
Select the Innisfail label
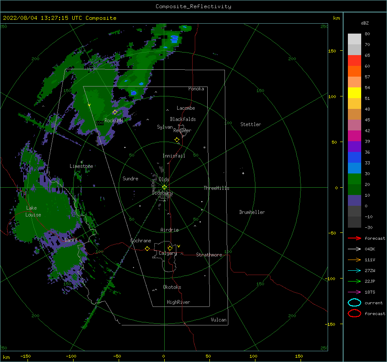(174, 156)
